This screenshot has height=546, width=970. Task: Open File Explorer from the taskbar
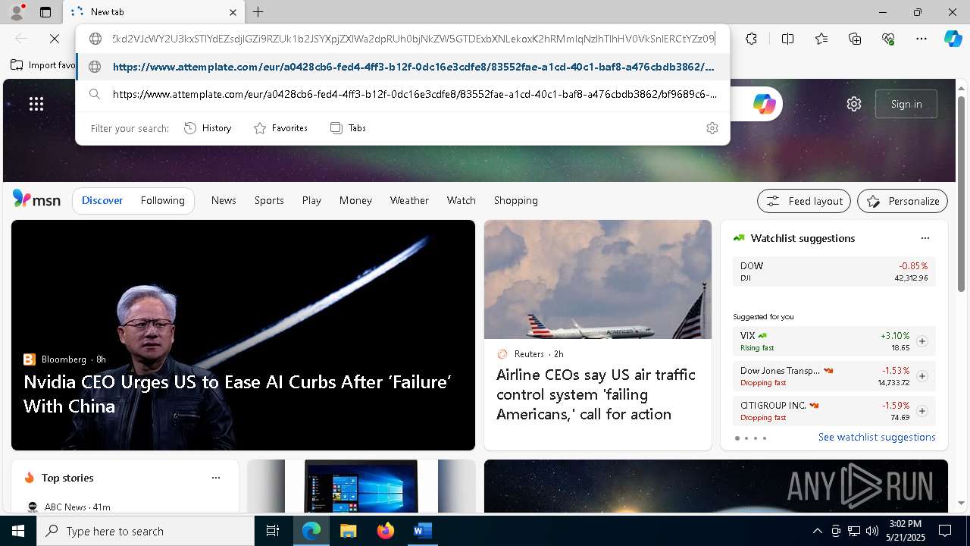tap(348, 531)
